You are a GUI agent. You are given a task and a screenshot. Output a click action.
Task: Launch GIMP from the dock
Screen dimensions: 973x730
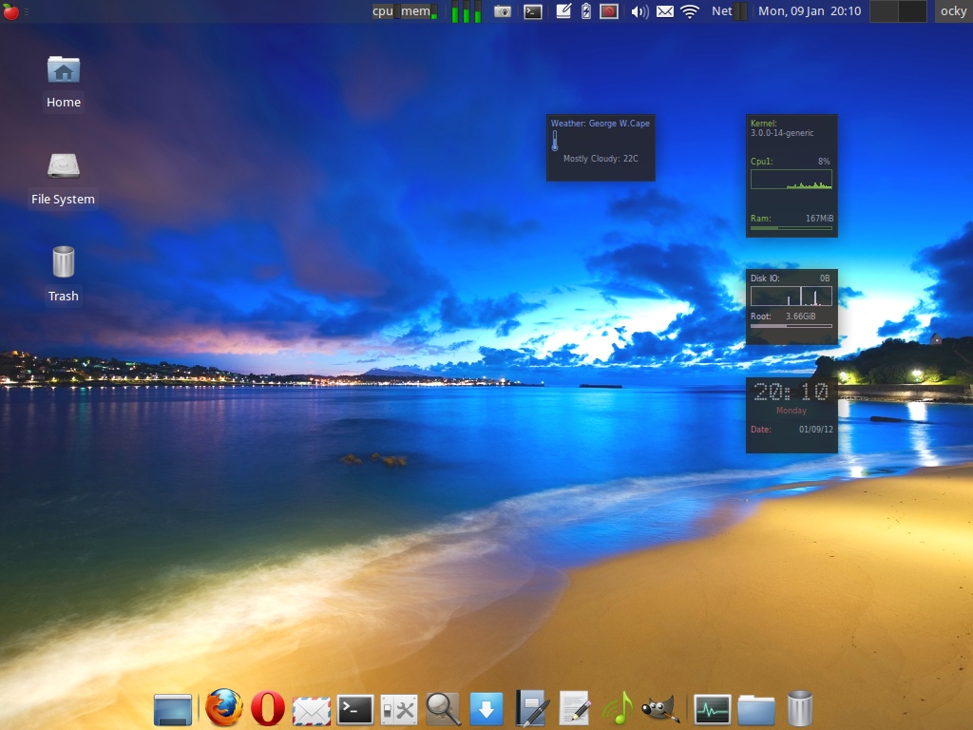click(660, 709)
